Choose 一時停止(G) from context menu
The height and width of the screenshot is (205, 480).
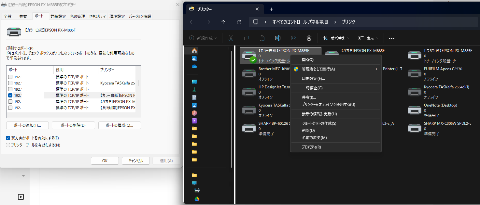point(336,88)
